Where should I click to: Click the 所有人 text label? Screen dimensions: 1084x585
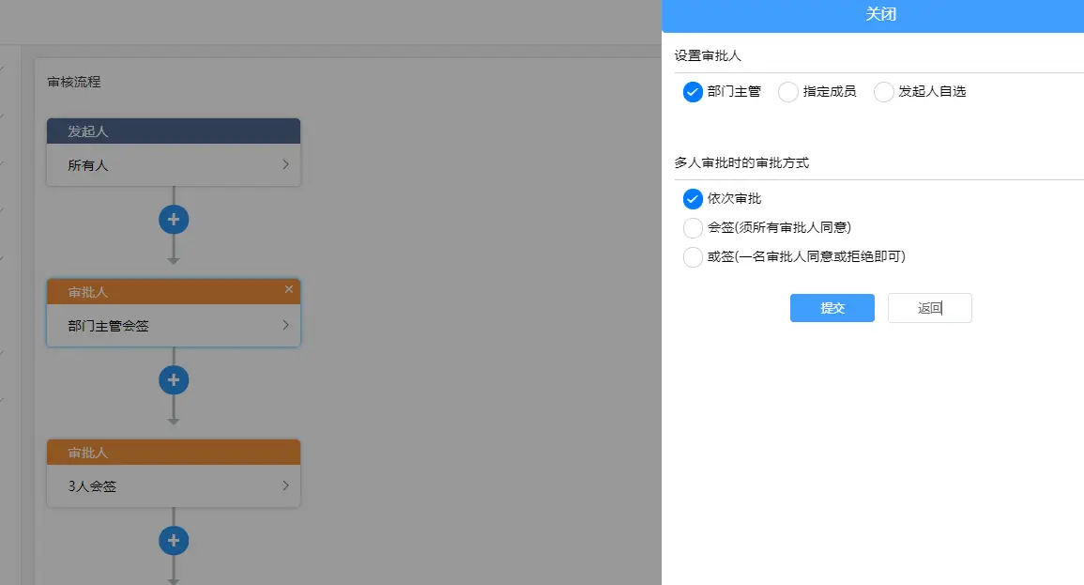[88, 166]
